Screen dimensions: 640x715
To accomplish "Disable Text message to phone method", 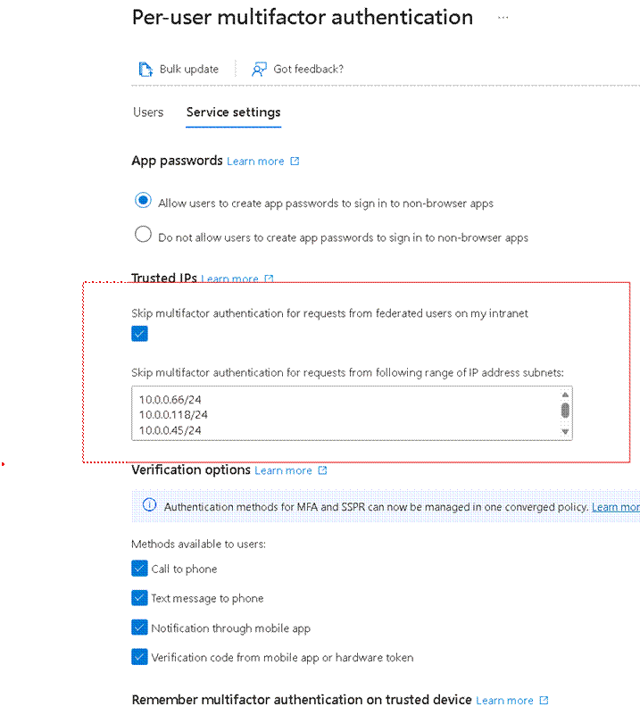I will point(139,598).
